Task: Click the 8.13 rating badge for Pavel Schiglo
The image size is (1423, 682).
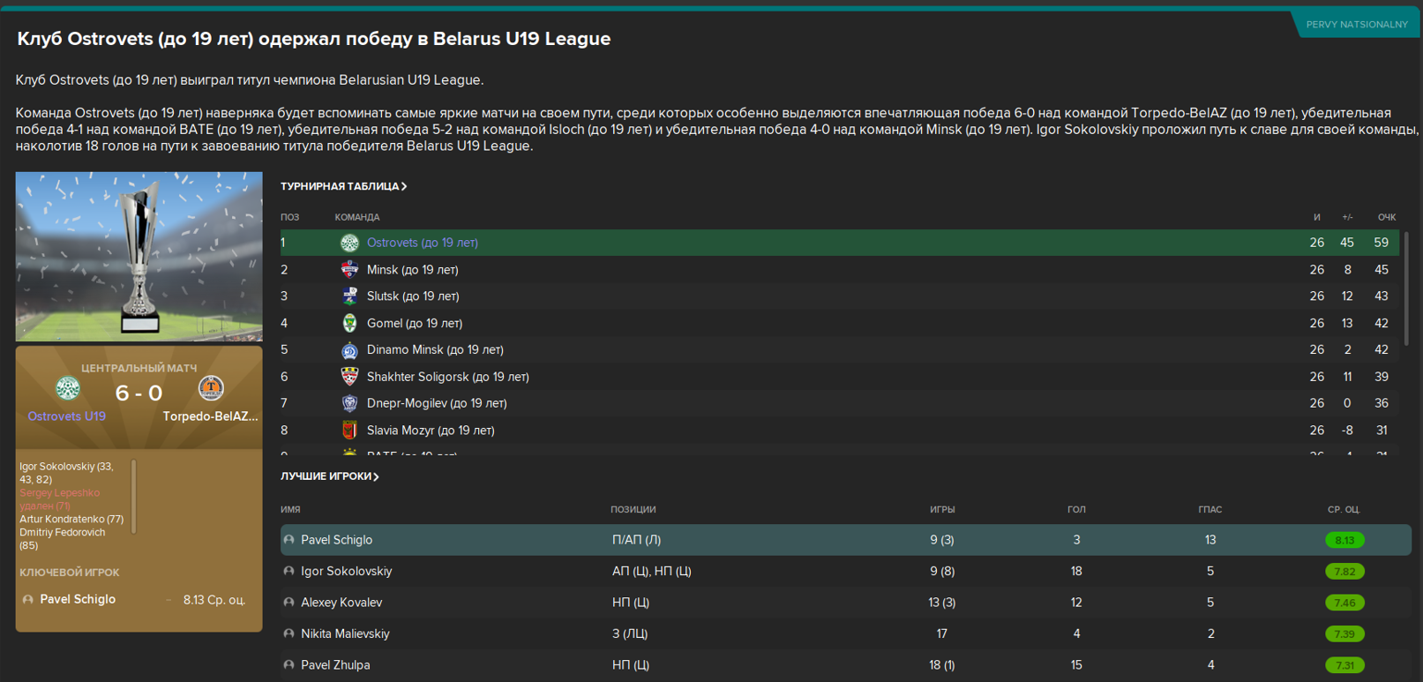Action: [x=1344, y=540]
